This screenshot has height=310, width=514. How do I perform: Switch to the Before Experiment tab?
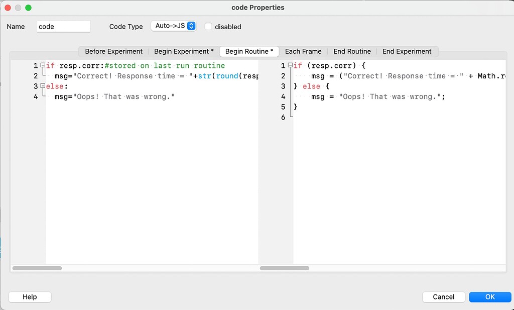[112, 51]
